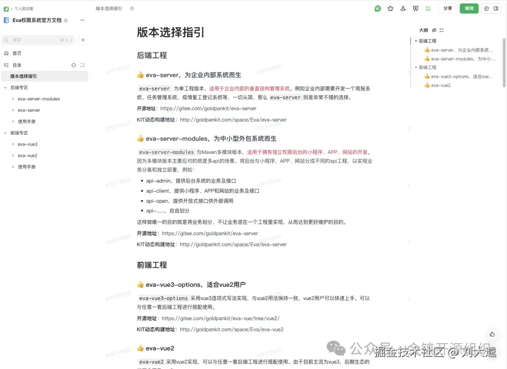
Task: Click the add collaborator icon
Action: coord(403,8)
